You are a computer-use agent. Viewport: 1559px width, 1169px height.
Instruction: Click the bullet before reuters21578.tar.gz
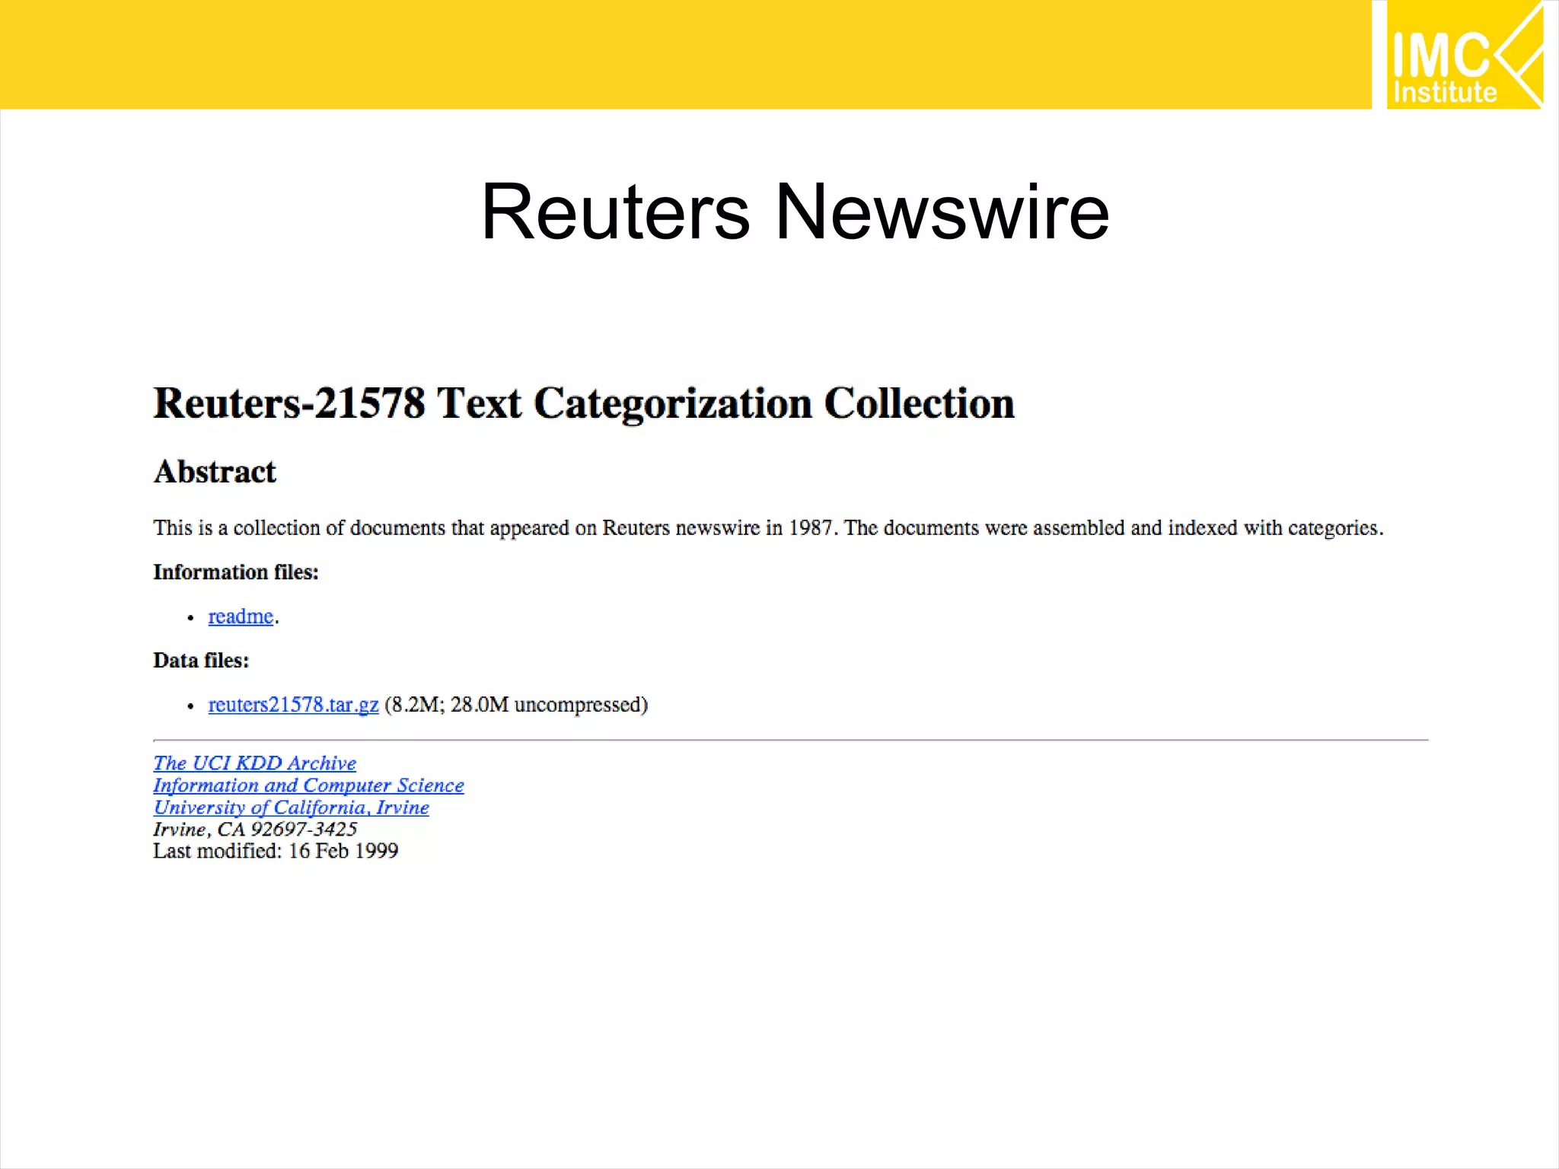tap(191, 706)
